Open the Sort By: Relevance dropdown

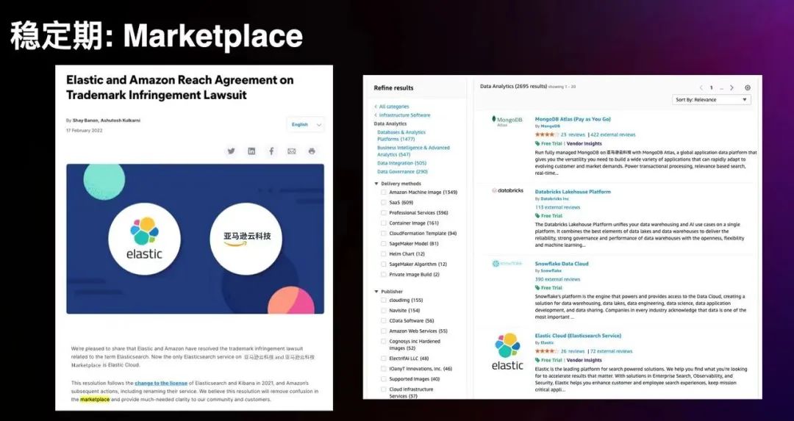point(712,100)
